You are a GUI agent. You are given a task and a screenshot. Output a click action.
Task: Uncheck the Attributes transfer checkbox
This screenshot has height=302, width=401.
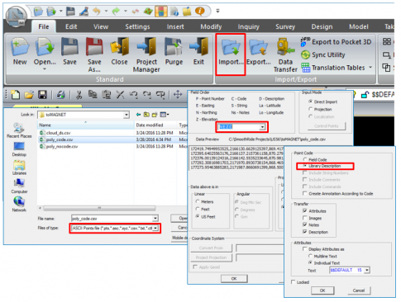[x=304, y=211]
